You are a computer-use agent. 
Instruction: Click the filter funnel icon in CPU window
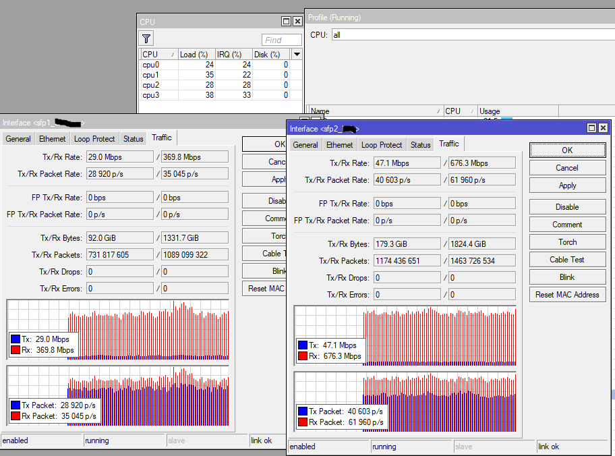(x=146, y=38)
